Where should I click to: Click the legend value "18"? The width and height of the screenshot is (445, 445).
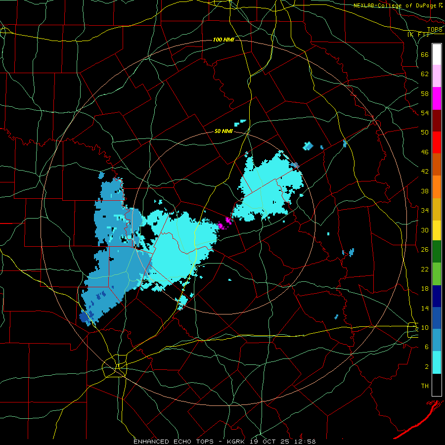click(x=425, y=289)
